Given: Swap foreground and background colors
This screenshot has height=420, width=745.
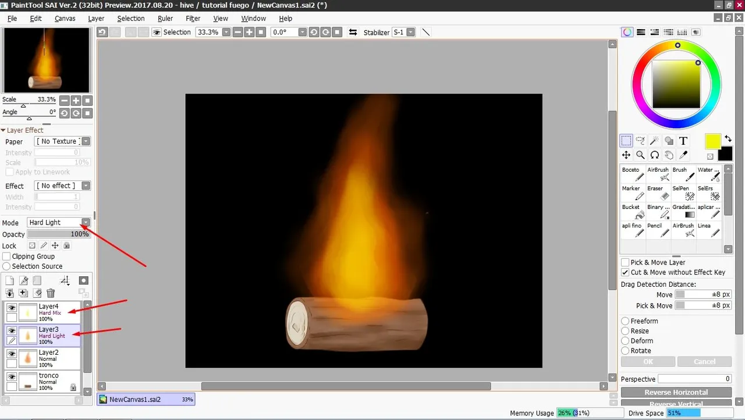Looking at the screenshot, I should point(728,139).
